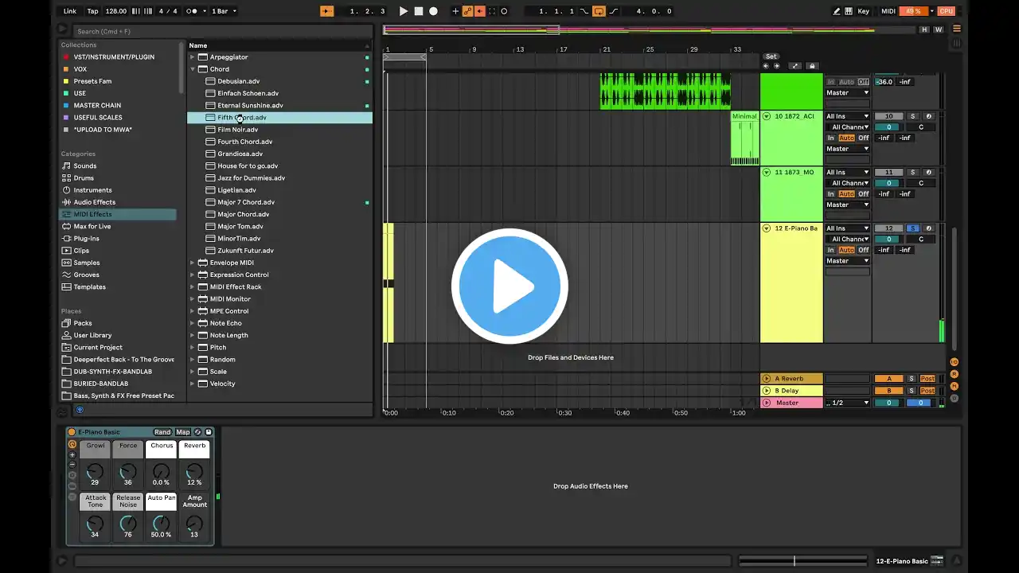Select MIDI Effects category
1019x573 pixels.
pyautogui.click(x=92, y=214)
